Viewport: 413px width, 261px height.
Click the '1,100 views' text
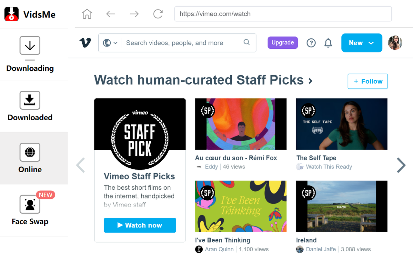click(x=254, y=249)
